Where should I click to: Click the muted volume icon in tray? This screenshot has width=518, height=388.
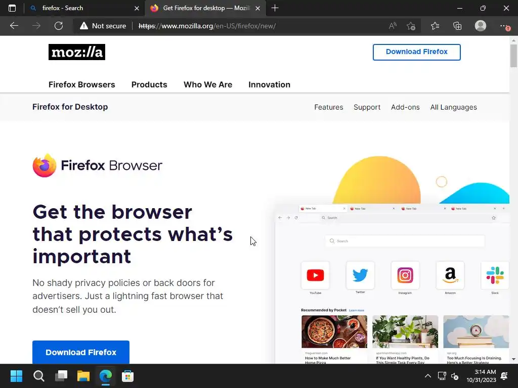455,376
